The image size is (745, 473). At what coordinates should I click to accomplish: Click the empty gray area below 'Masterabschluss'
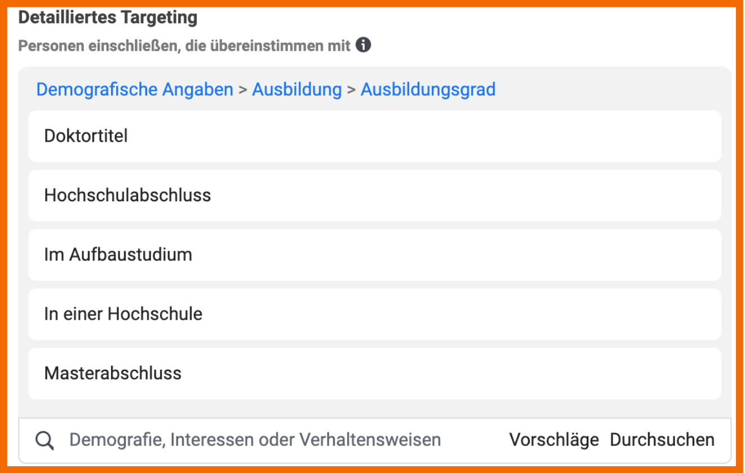click(374, 409)
